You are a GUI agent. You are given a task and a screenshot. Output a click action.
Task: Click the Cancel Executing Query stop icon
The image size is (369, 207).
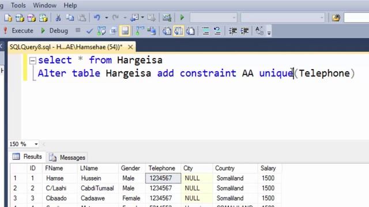click(78, 30)
